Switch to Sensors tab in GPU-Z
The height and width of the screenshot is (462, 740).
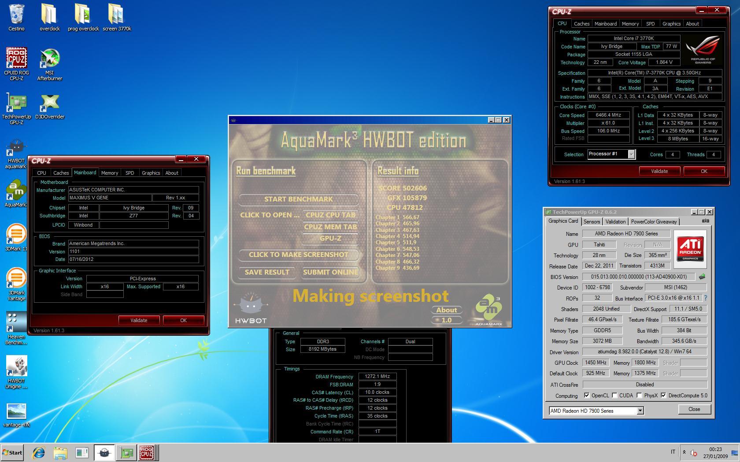pyautogui.click(x=592, y=222)
